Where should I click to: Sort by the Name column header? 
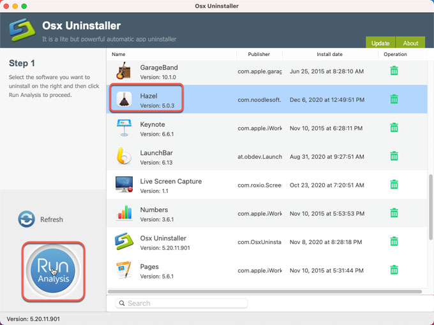pyautogui.click(x=119, y=54)
